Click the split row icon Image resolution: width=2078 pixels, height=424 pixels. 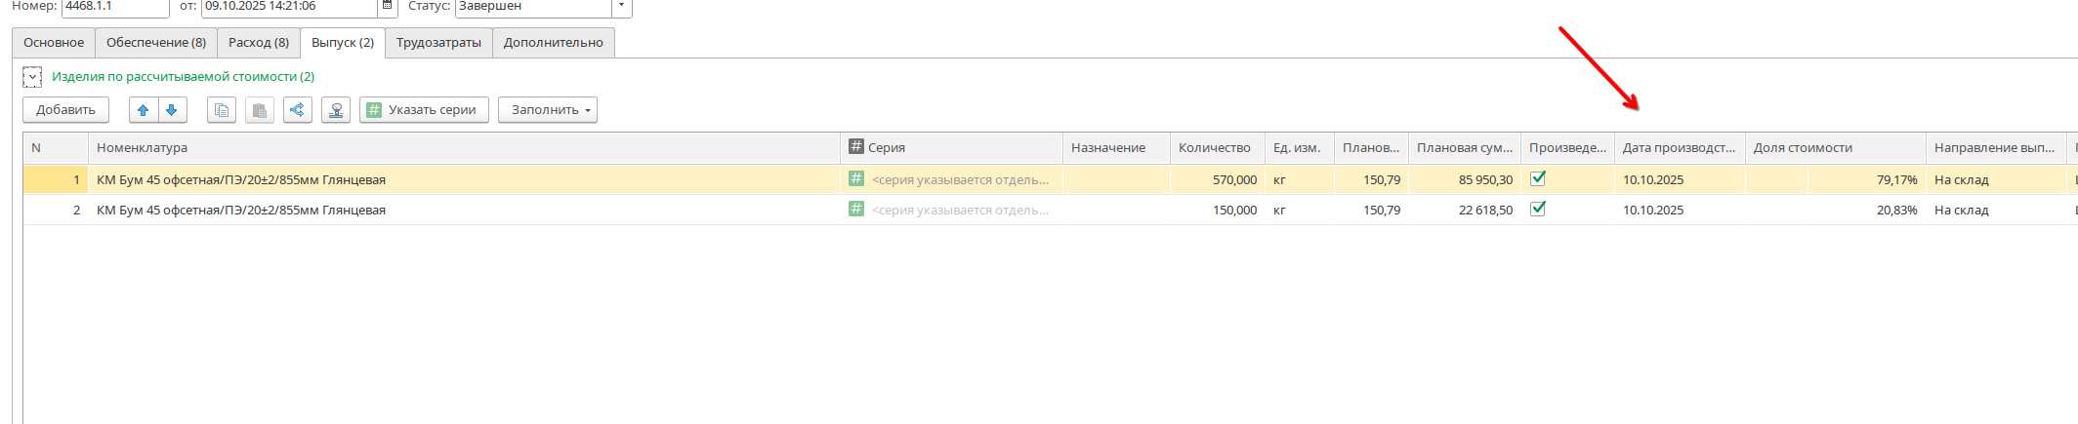298,110
